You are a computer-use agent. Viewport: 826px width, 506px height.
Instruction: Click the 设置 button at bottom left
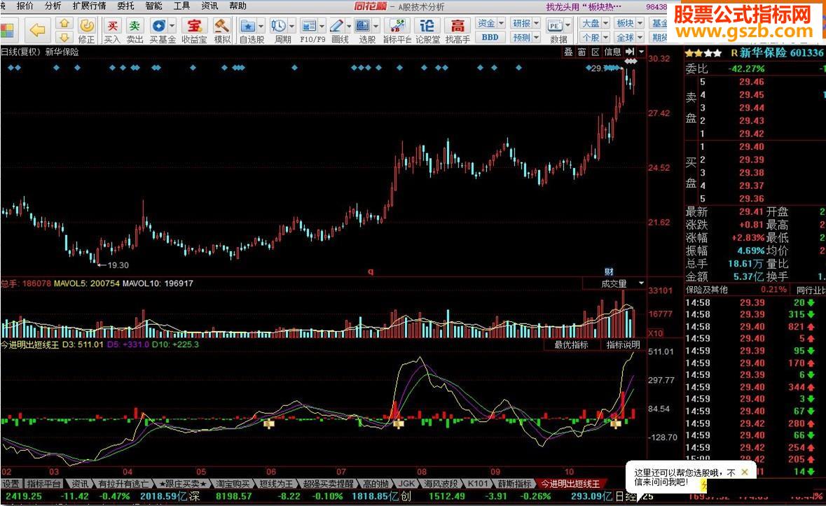11,484
